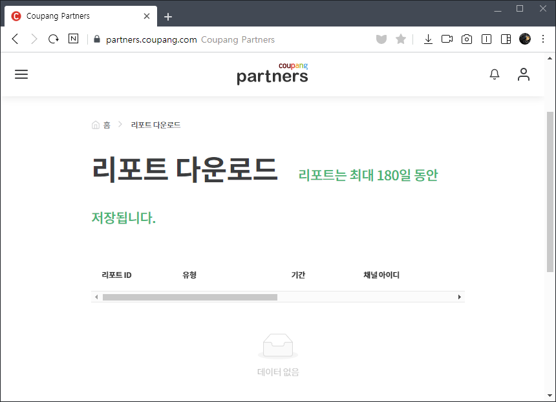The height and width of the screenshot is (402, 556).
Task: Click the 데이터 없음 empty label
Action: coord(279,372)
